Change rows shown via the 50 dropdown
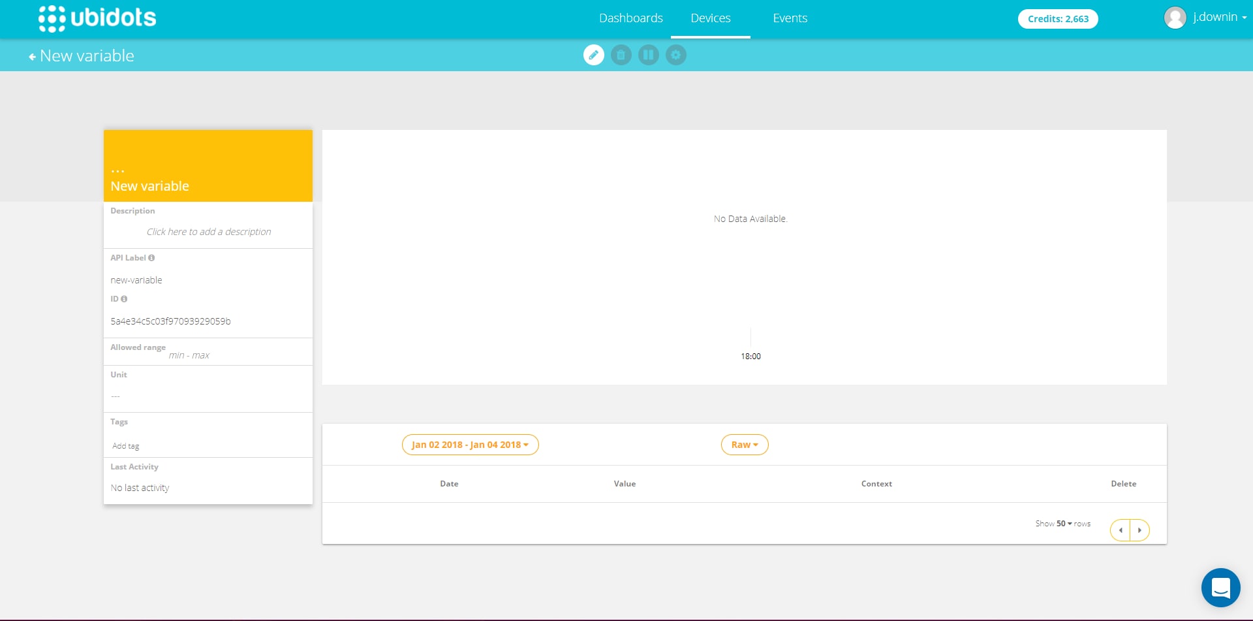This screenshot has height=621, width=1253. [1064, 523]
